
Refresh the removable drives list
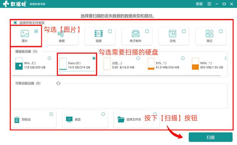coord(58,83)
